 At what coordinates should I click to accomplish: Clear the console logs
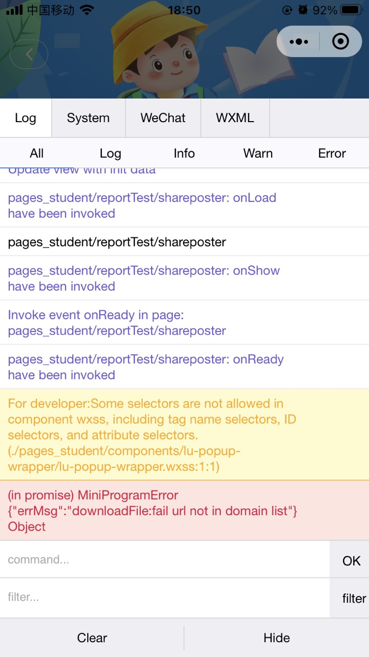coord(92,638)
